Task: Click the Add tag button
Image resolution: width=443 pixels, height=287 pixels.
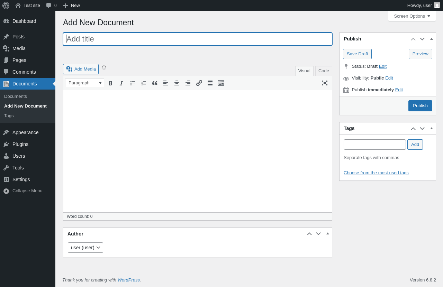Action: pyautogui.click(x=415, y=145)
